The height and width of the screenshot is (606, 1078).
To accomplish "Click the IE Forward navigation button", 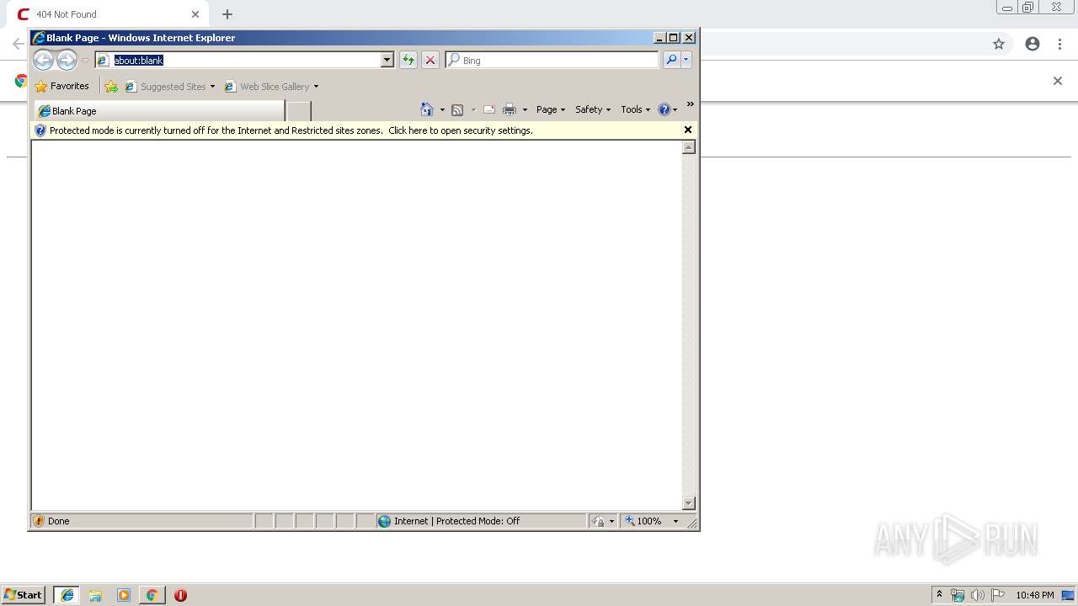I will pos(67,60).
